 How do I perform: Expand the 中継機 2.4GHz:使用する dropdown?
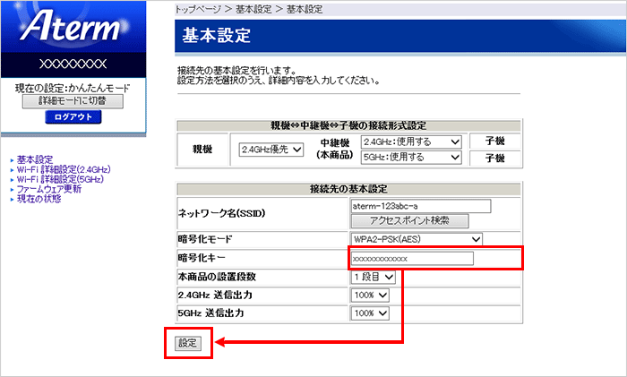[x=413, y=141]
